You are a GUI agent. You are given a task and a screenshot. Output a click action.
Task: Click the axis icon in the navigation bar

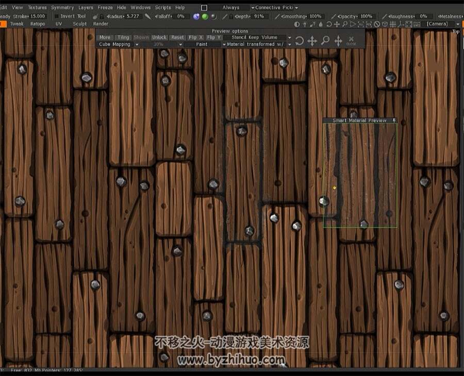click(401, 24)
